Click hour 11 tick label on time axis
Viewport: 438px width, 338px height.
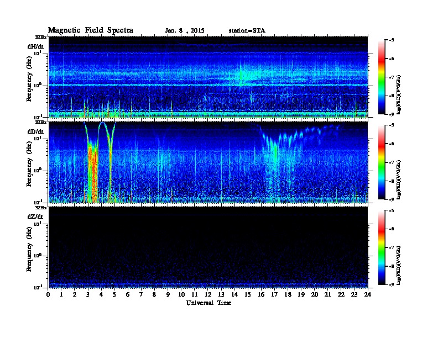point(195,294)
